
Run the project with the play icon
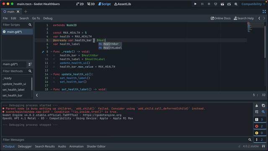click(195, 4)
